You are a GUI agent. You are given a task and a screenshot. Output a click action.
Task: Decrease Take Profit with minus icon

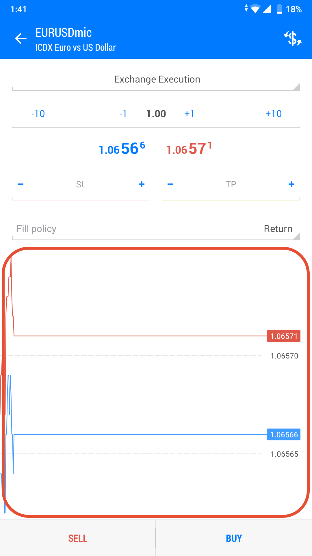170,184
